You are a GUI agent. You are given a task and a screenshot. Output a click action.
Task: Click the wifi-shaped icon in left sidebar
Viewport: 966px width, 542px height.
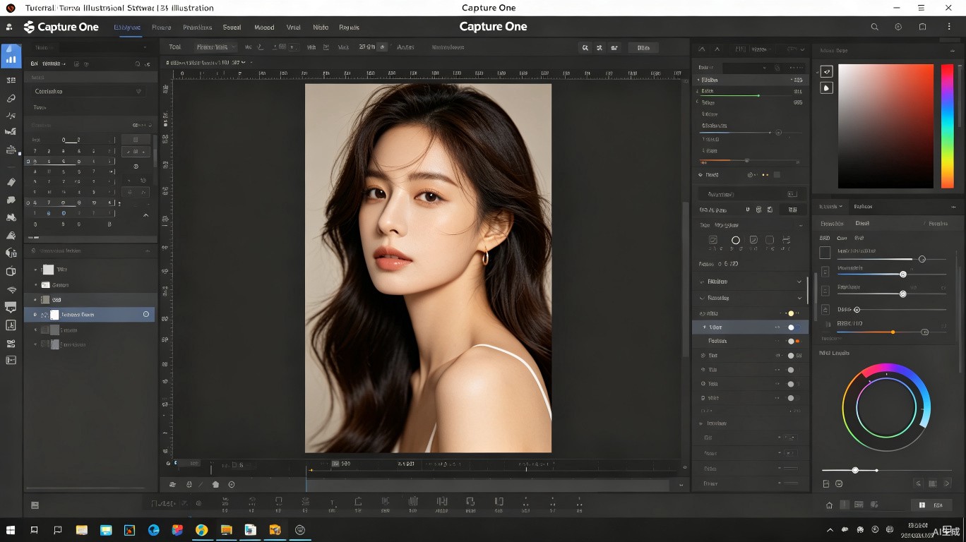tap(11, 290)
